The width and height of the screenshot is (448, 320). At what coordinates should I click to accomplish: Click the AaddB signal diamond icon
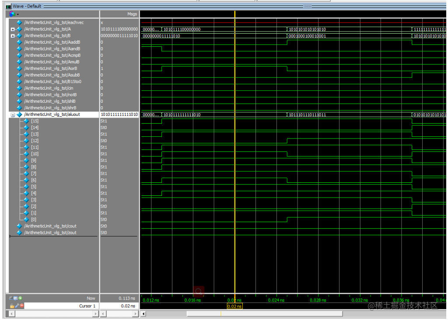19,42
